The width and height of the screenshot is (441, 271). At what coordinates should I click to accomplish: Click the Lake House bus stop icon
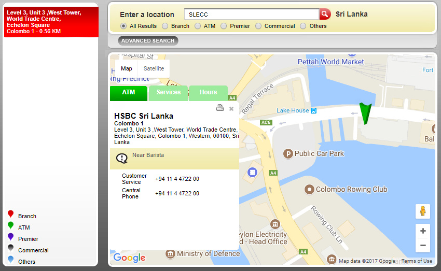313,111
